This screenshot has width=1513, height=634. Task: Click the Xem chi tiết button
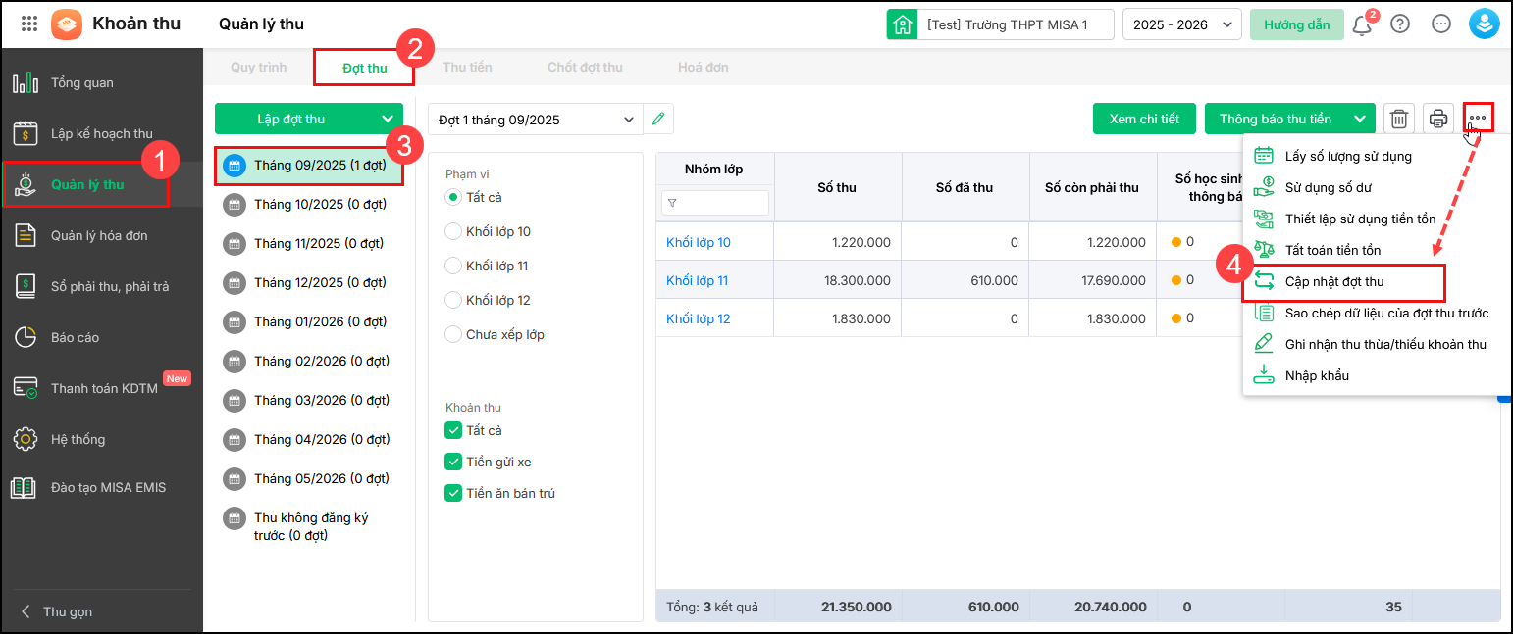pos(1144,119)
